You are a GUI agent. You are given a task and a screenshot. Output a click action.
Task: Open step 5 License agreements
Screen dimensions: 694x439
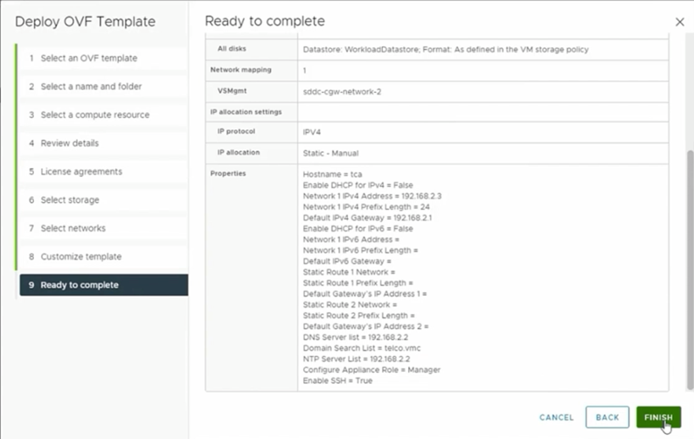(x=81, y=171)
